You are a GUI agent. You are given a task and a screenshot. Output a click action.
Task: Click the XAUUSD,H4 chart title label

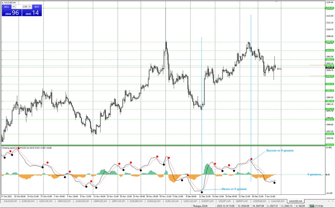(x=10, y=2)
